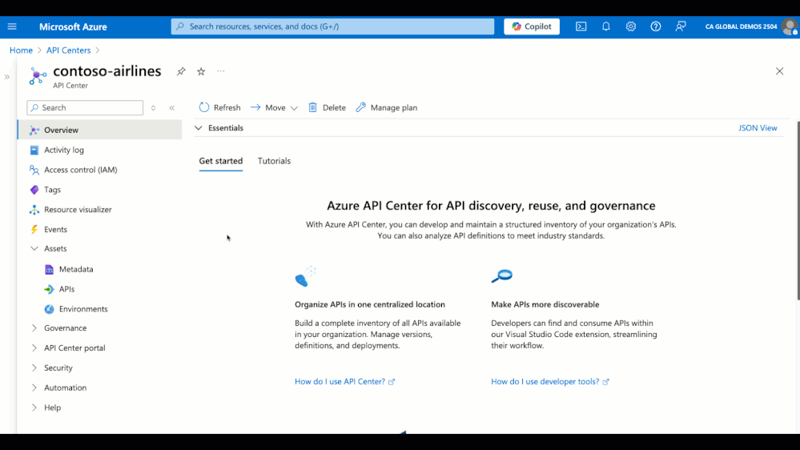Image resolution: width=800 pixels, height=450 pixels.
Task: Click 'Organize APIs in one centralized location' heading
Action: click(x=370, y=304)
